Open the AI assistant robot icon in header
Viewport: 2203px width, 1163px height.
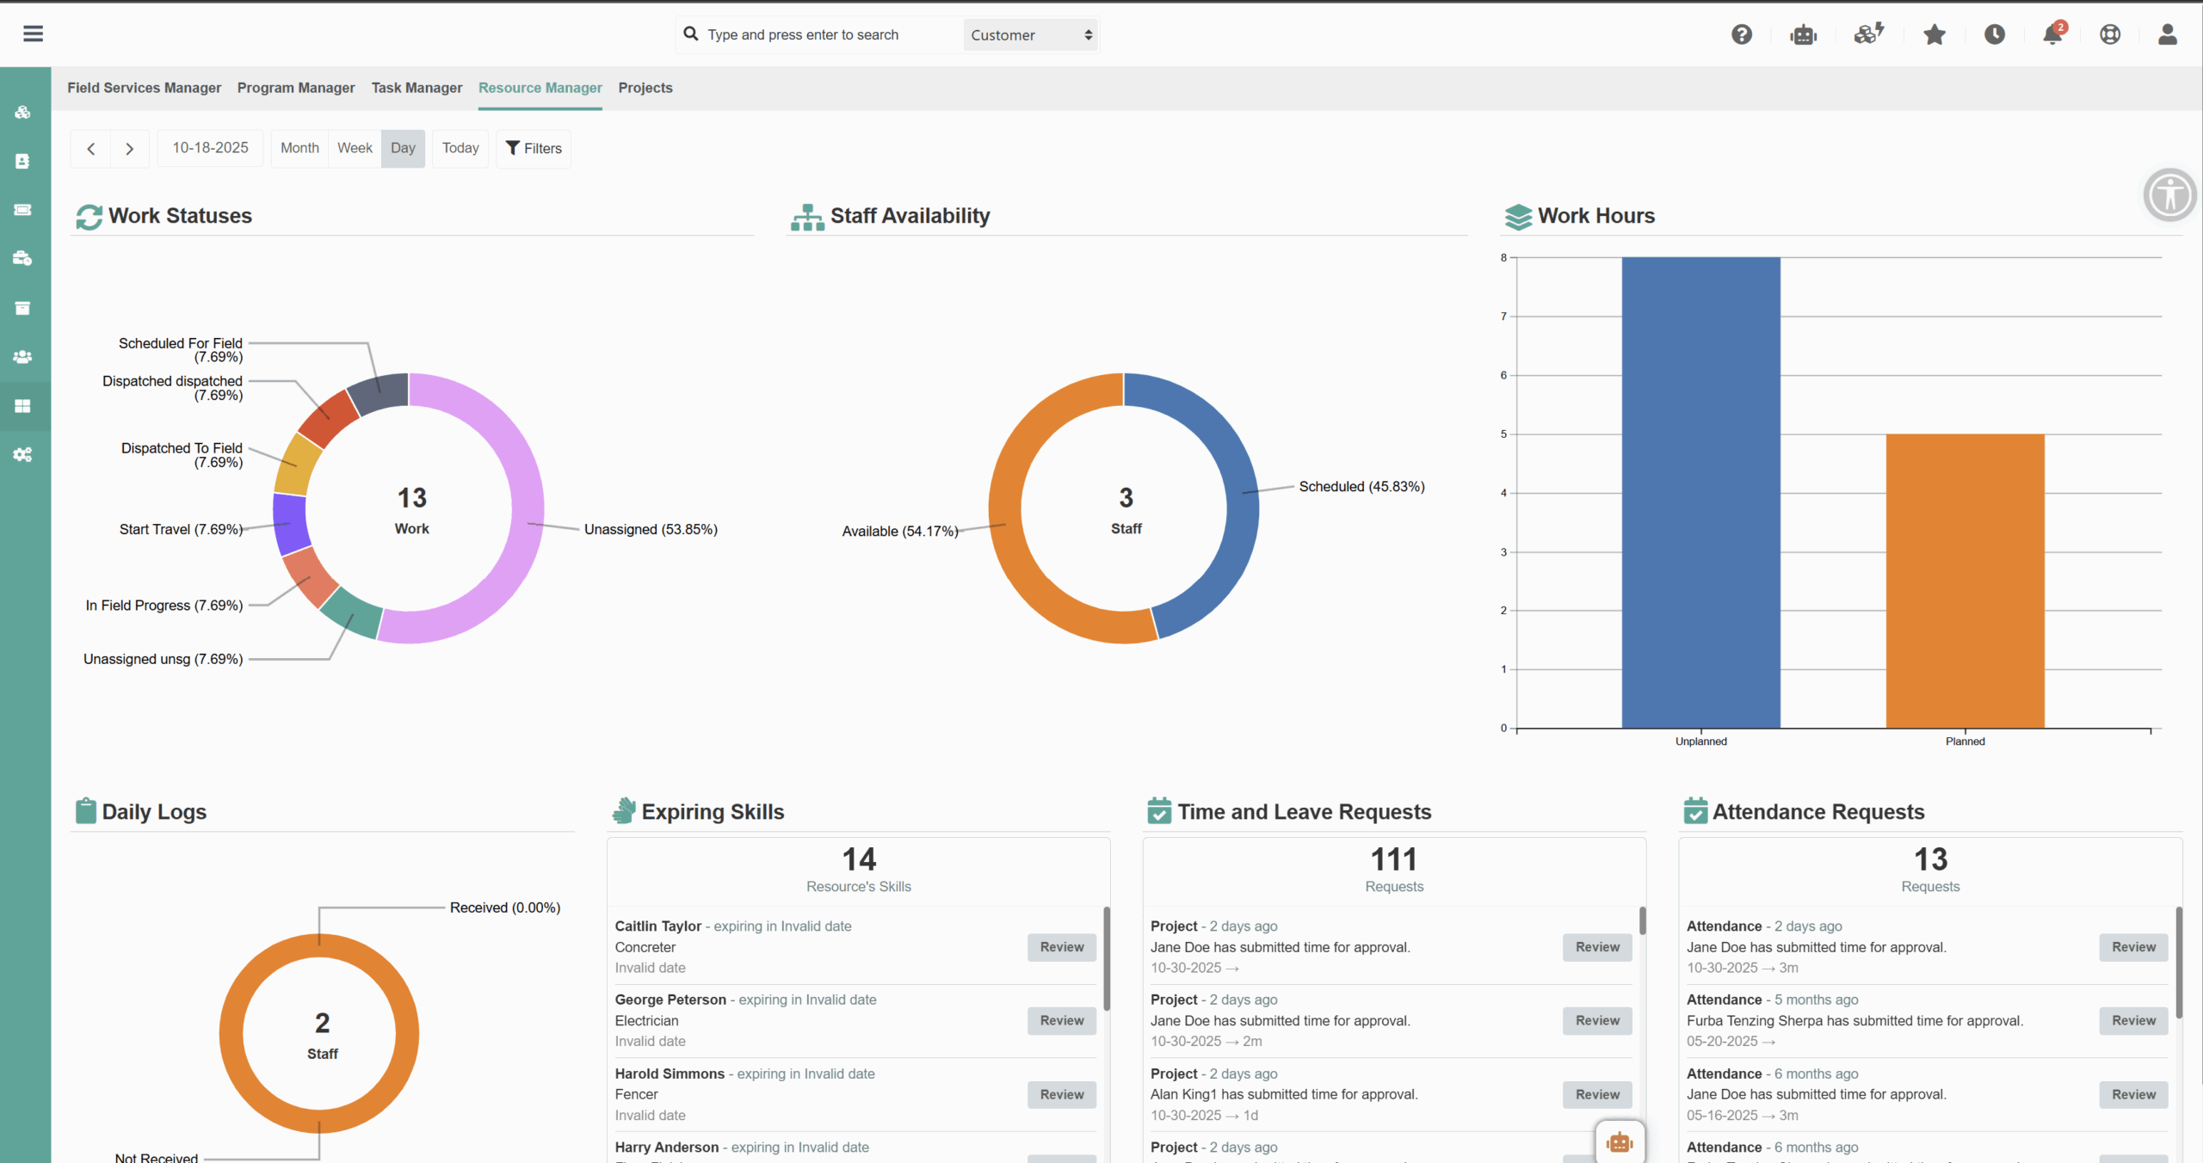pyautogui.click(x=1803, y=34)
